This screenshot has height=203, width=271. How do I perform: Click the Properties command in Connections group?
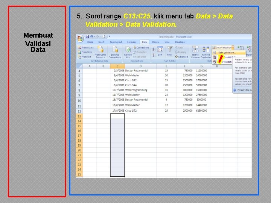click(x=140, y=52)
